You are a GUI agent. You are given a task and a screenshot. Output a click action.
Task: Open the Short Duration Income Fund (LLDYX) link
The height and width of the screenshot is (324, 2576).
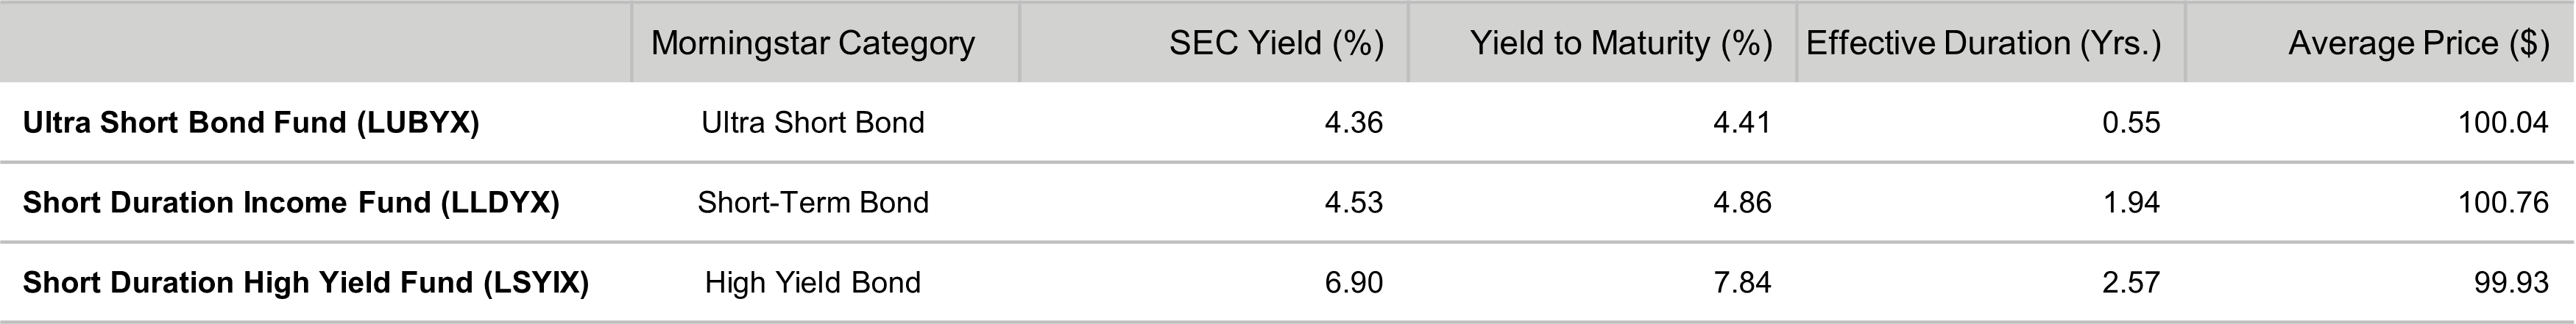tap(291, 202)
